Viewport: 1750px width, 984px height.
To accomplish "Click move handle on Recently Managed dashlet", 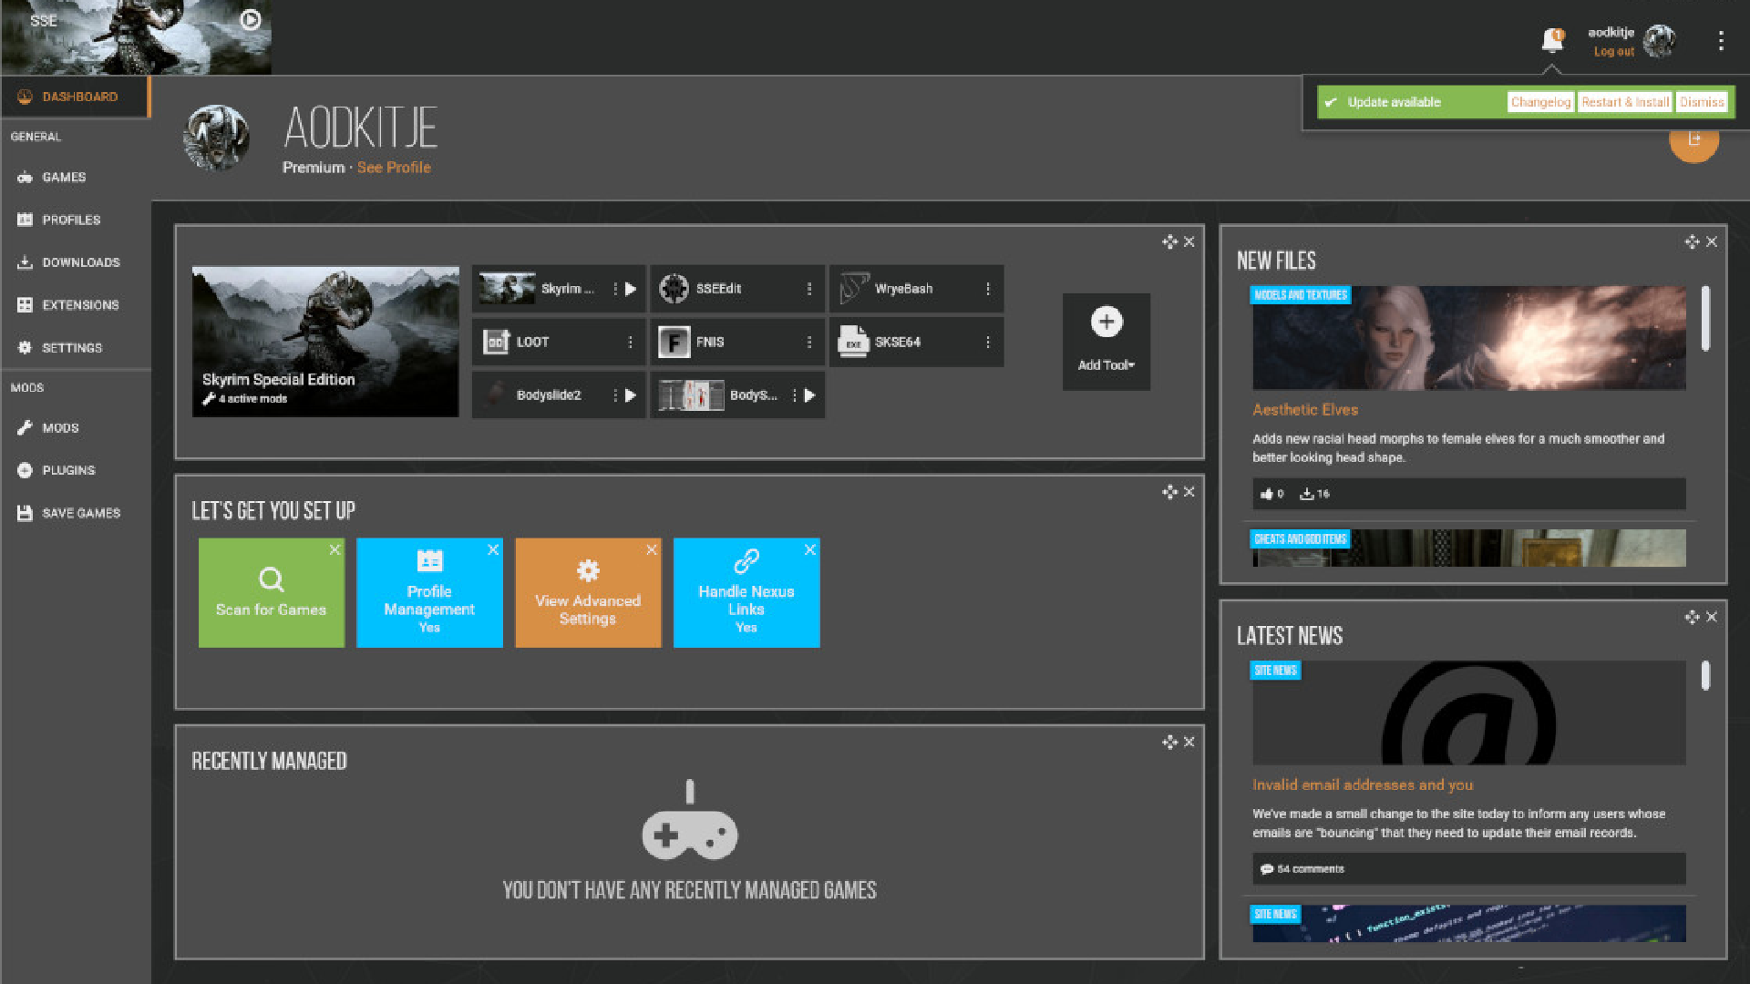I will pos(1169,743).
